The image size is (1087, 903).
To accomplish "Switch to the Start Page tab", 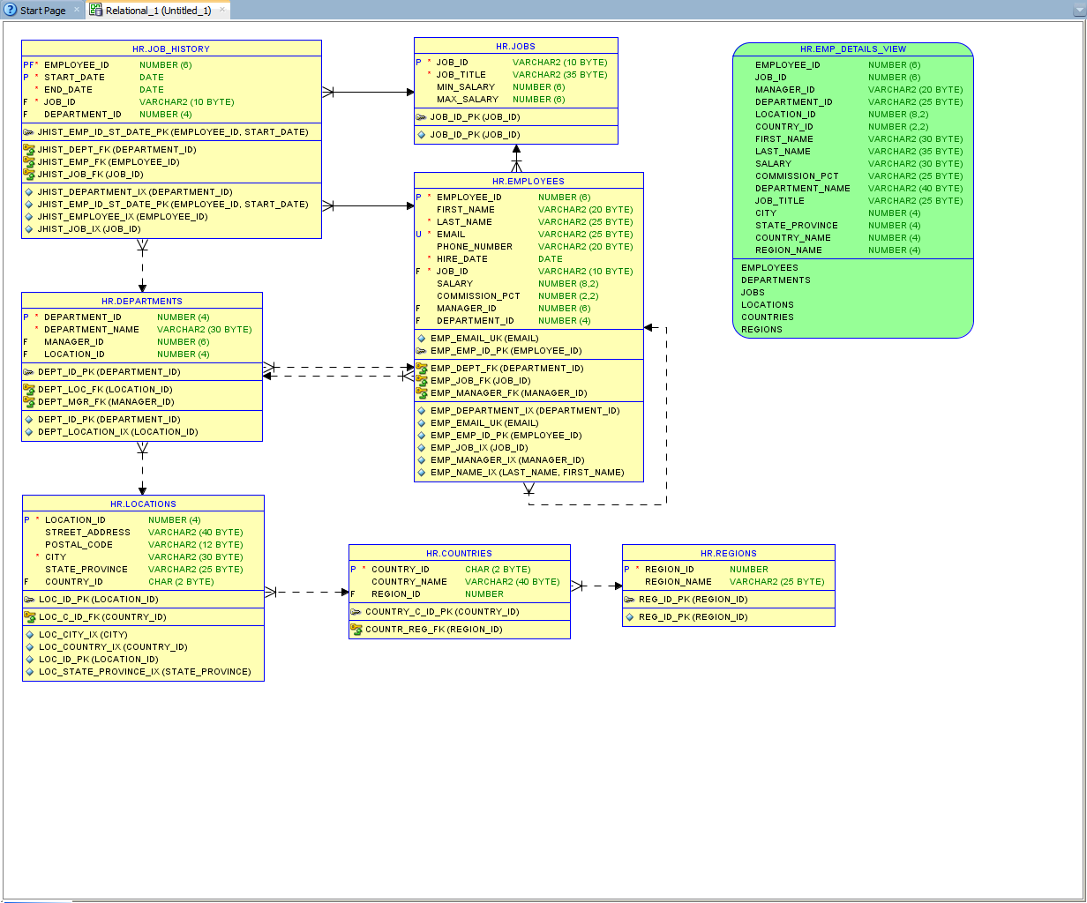I will tap(41, 11).
